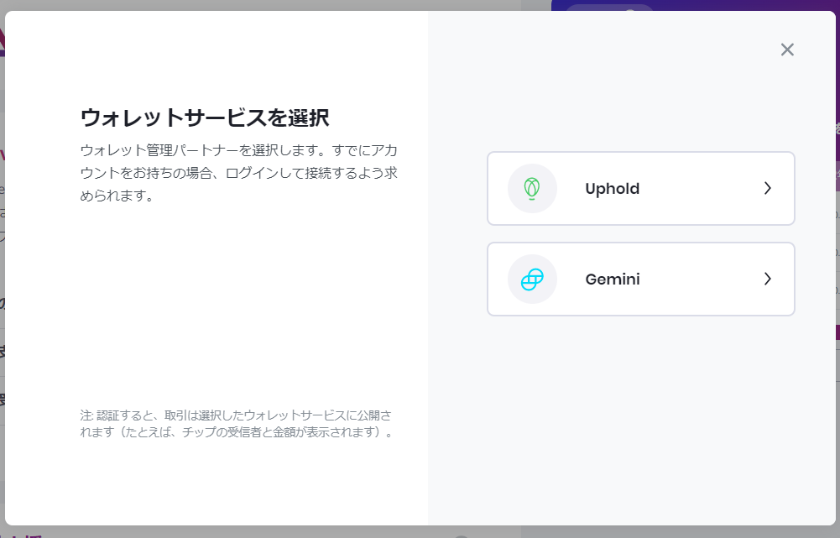This screenshot has width=840, height=538.
Task: Open the chevron arrow on the Uphold row
Action: coord(767,188)
